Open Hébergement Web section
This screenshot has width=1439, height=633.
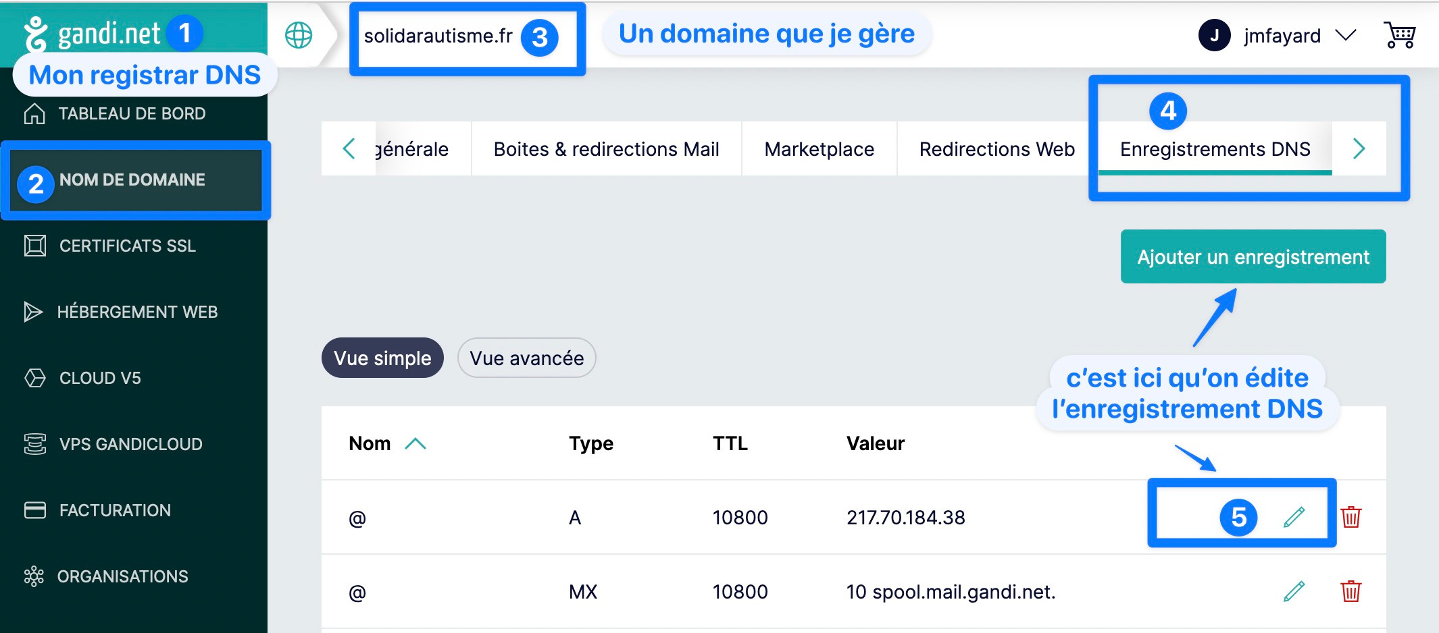[137, 312]
